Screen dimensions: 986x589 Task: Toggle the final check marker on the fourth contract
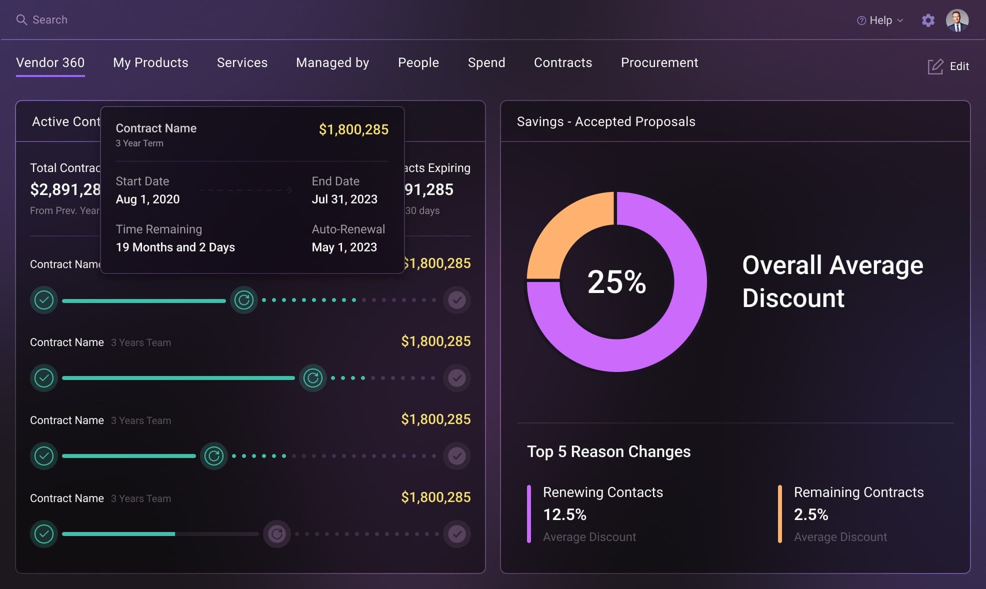[x=456, y=534]
